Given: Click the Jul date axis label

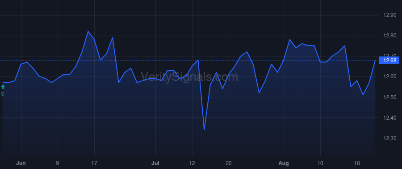Looking at the screenshot, I should 155,163.
